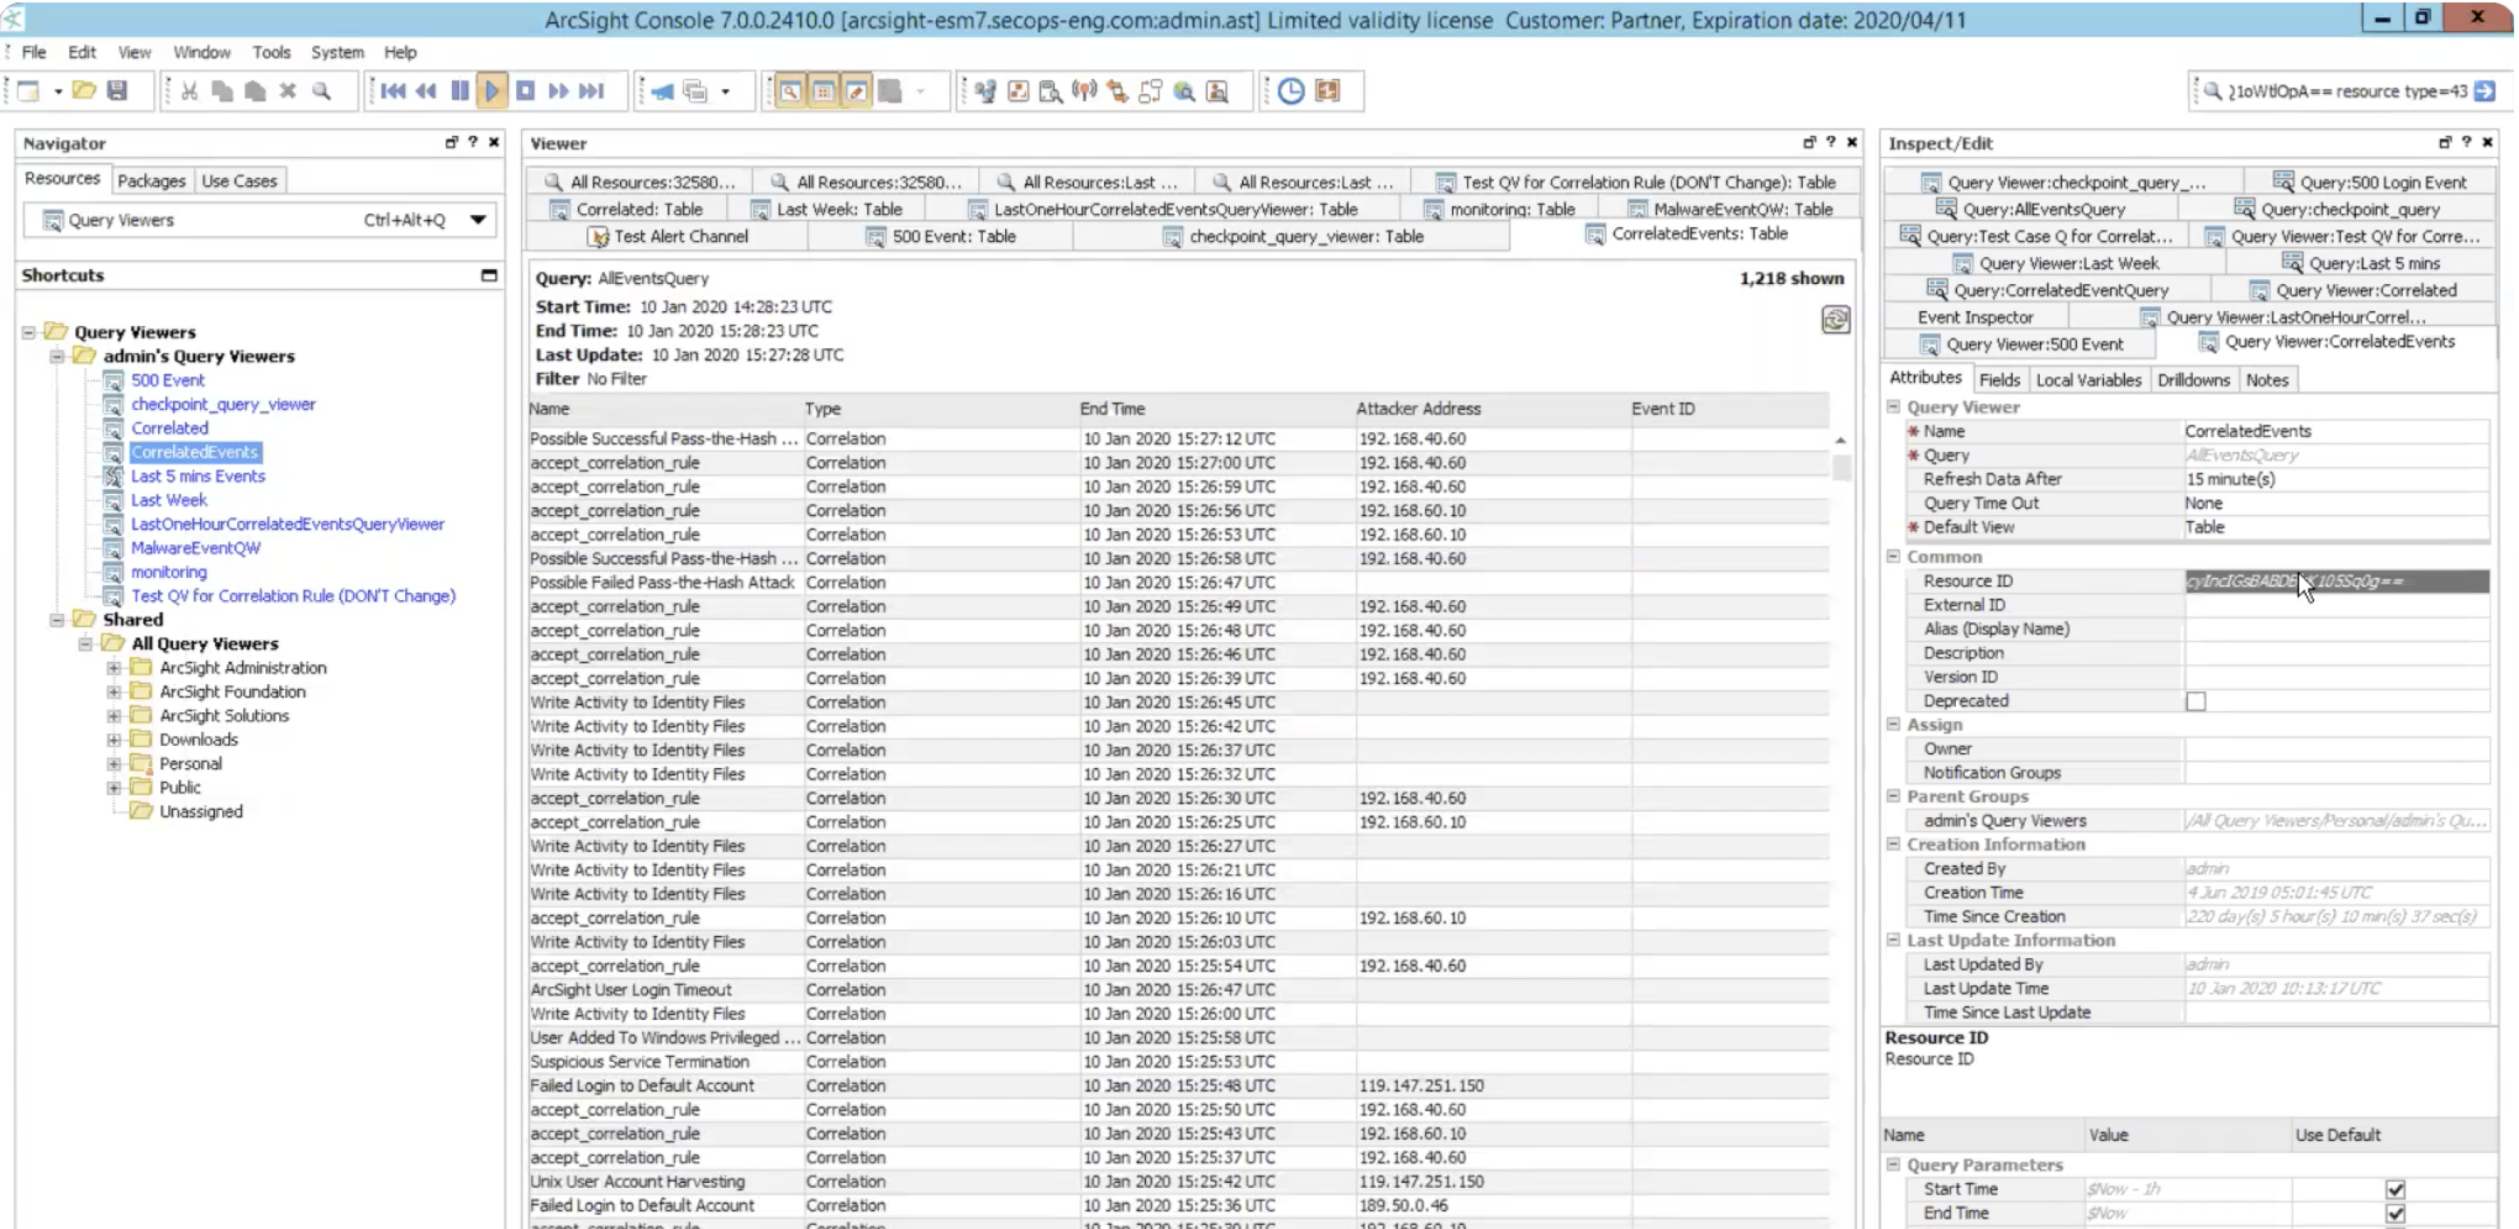Open the Query Viewers resource dropdown
This screenshot has width=2519, height=1229.
click(x=477, y=220)
